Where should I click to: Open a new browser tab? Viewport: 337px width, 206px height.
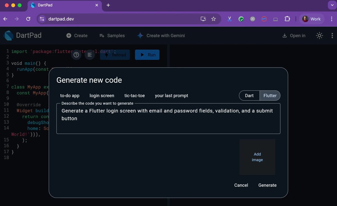[x=108, y=5]
